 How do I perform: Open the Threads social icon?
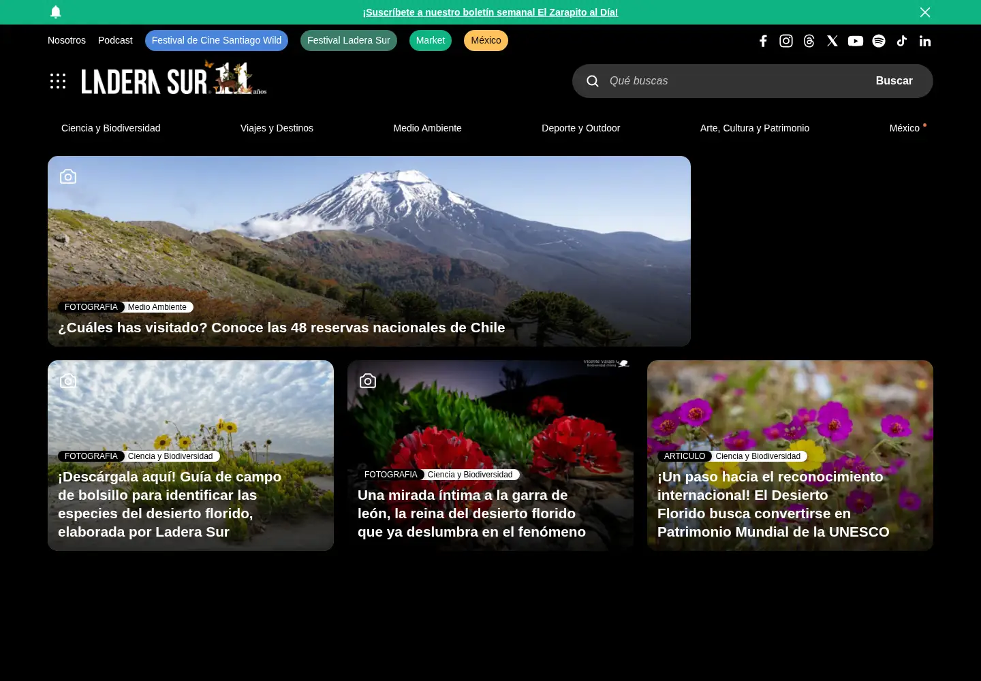tap(809, 41)
